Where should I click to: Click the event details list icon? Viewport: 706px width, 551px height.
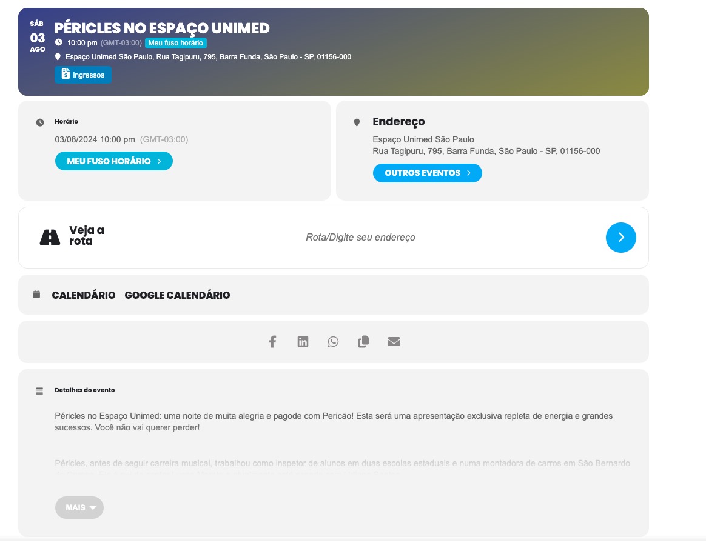tap(39, 391)
